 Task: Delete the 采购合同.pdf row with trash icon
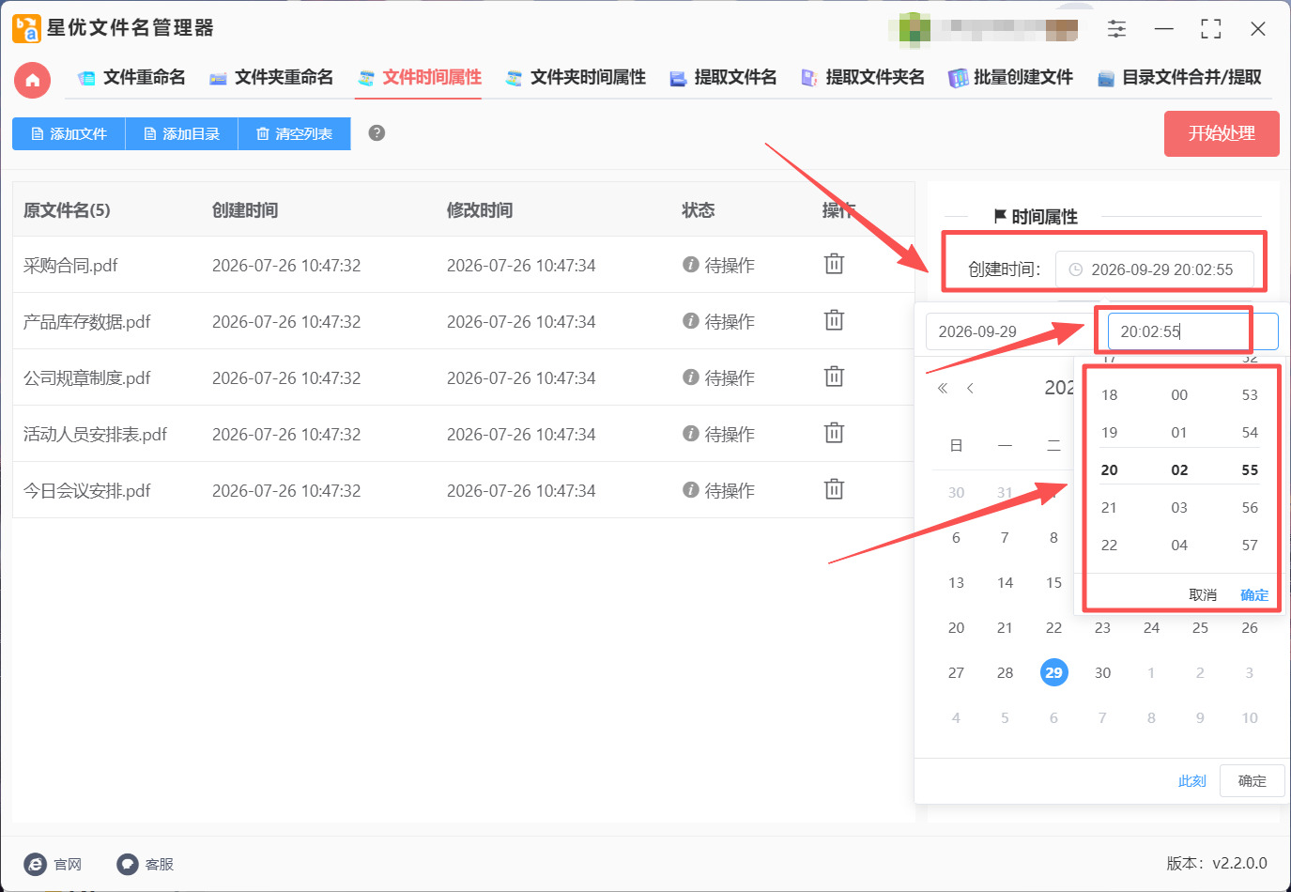pos(834,264)
